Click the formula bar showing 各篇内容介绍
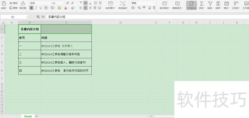The width and height of the screenshot is (249, 118). 148,17
